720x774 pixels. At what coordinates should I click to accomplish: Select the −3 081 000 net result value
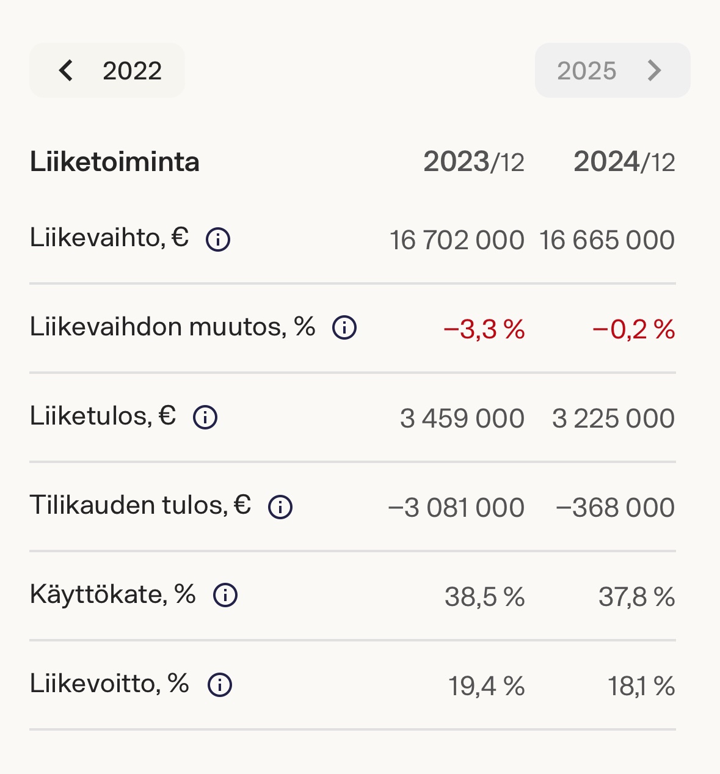pyautogui.click(x=456, y=508)
